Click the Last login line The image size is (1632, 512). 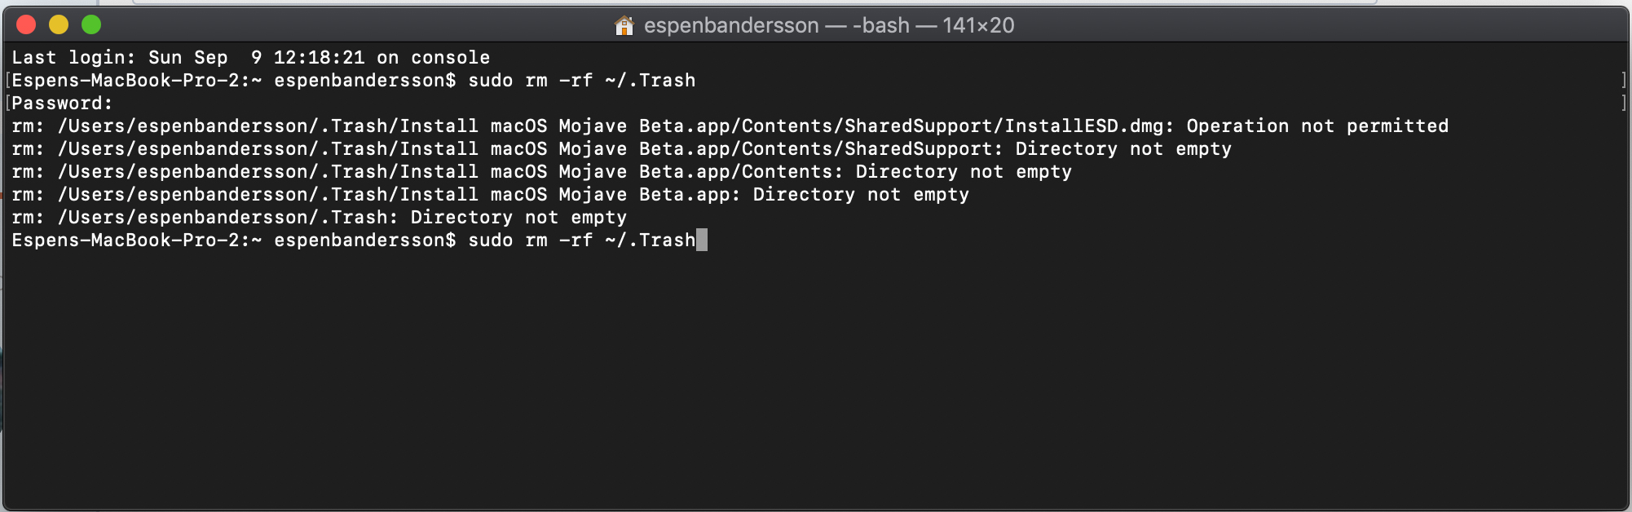point(251,57)
